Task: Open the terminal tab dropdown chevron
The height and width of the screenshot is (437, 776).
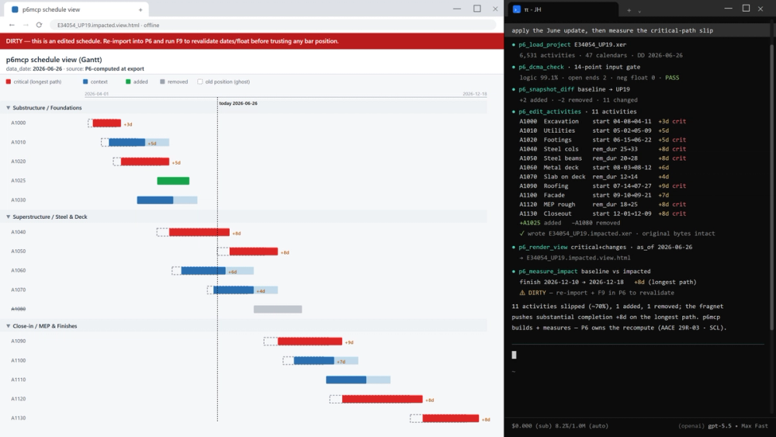Action: pos(639,10)
